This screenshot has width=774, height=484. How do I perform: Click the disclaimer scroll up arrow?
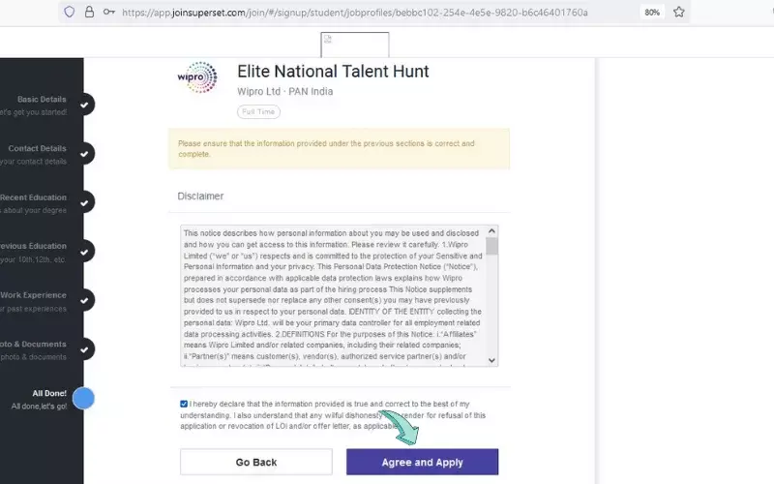coord(491,231)
